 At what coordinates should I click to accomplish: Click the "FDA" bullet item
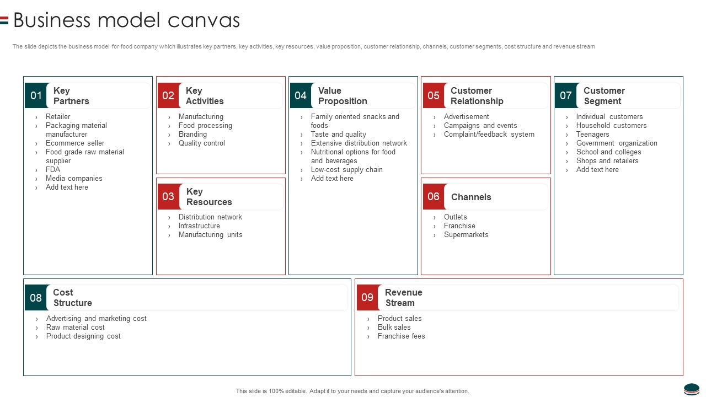click(x=53, y=170)
